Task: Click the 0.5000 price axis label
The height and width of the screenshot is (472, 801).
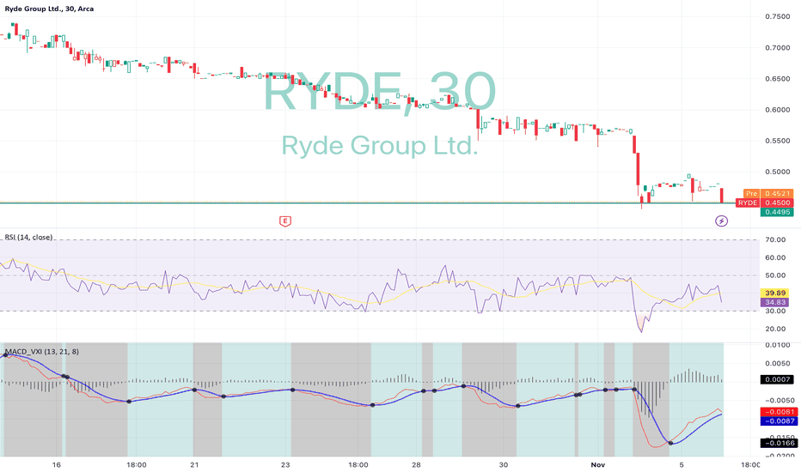Action: click(x=778, y=172)
